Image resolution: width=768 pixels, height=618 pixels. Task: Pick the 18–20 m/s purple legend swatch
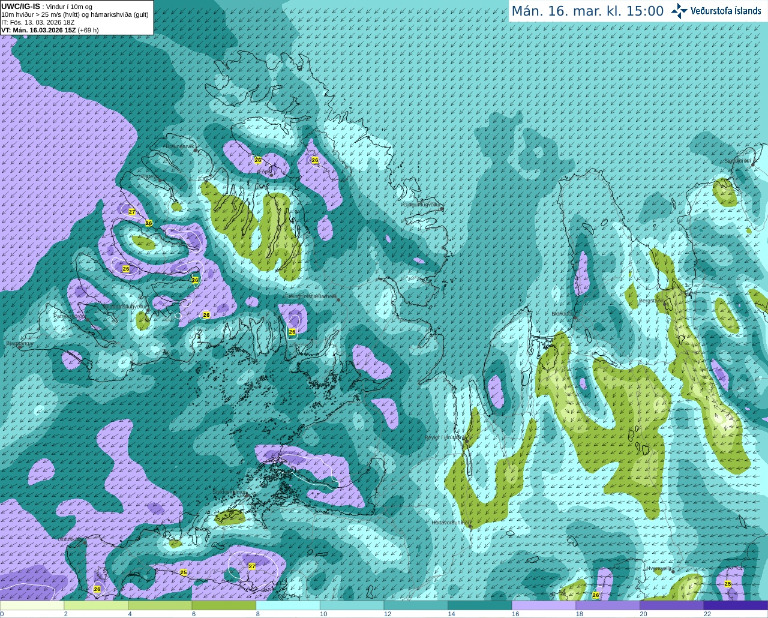608,605
